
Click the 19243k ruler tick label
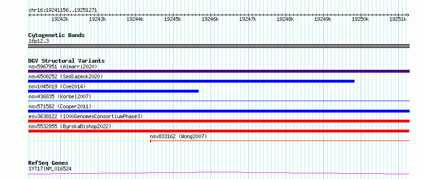click(97, 19)
